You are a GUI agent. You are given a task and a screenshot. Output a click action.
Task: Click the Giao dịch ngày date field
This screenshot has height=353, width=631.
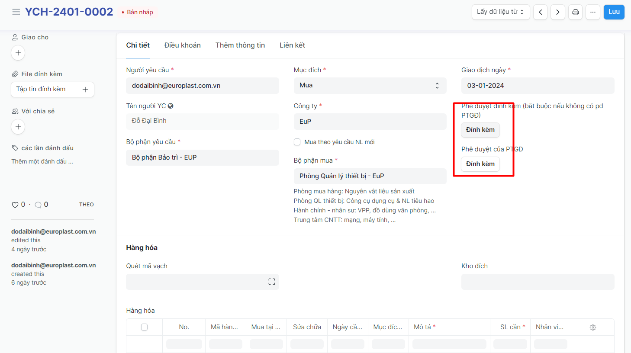[537, 86]
